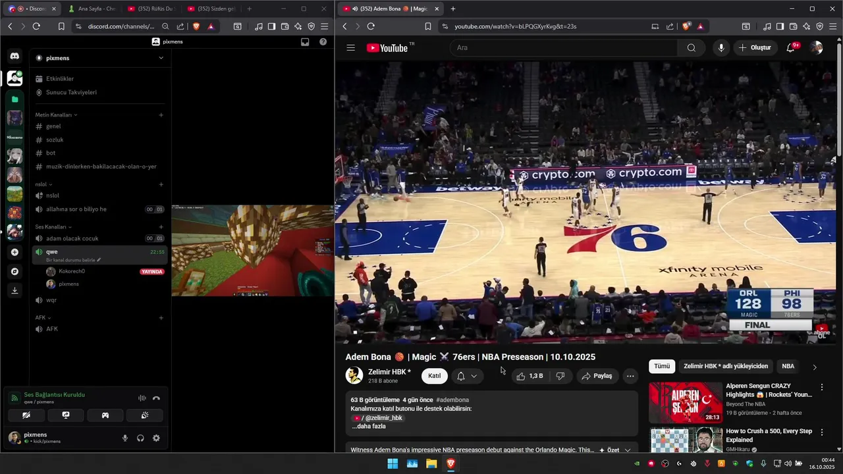This screenshot has height=474, width=843.
Task: Collapse the Metin Kanalları category
Action: [56, 115]
